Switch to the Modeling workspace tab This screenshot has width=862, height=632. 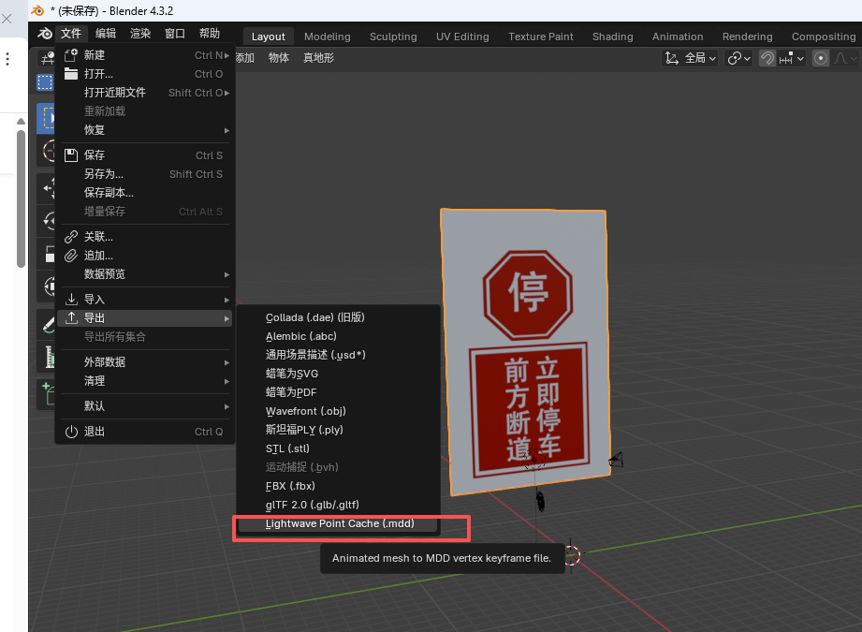point(327,37)
